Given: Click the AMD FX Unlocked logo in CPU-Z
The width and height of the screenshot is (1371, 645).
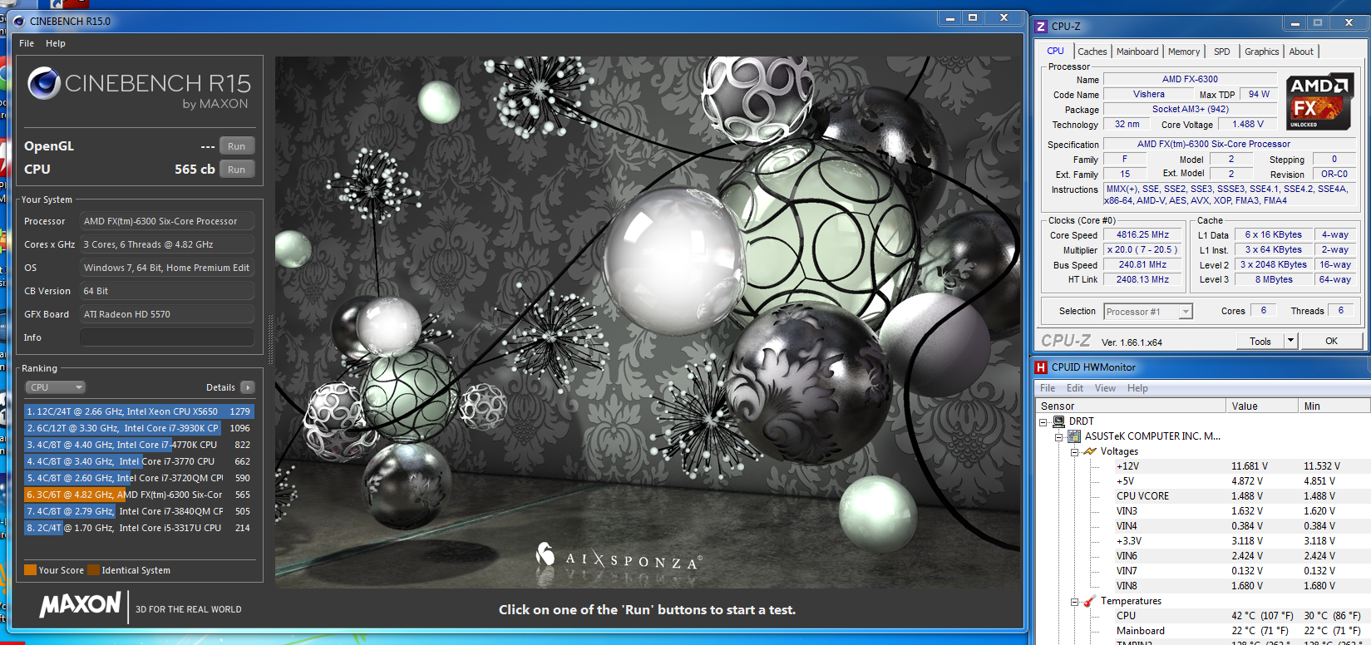Looking at the screenshot, I should pos(1320,102).
